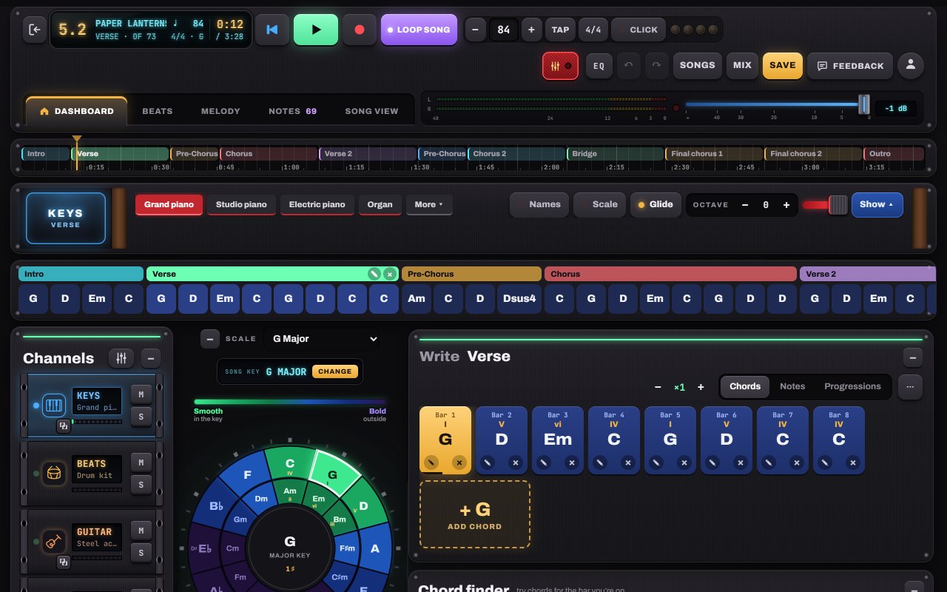The width and height of the screenshot is (947, 592).
Task: Go to the Song View tab
Action: click(371, 111)
